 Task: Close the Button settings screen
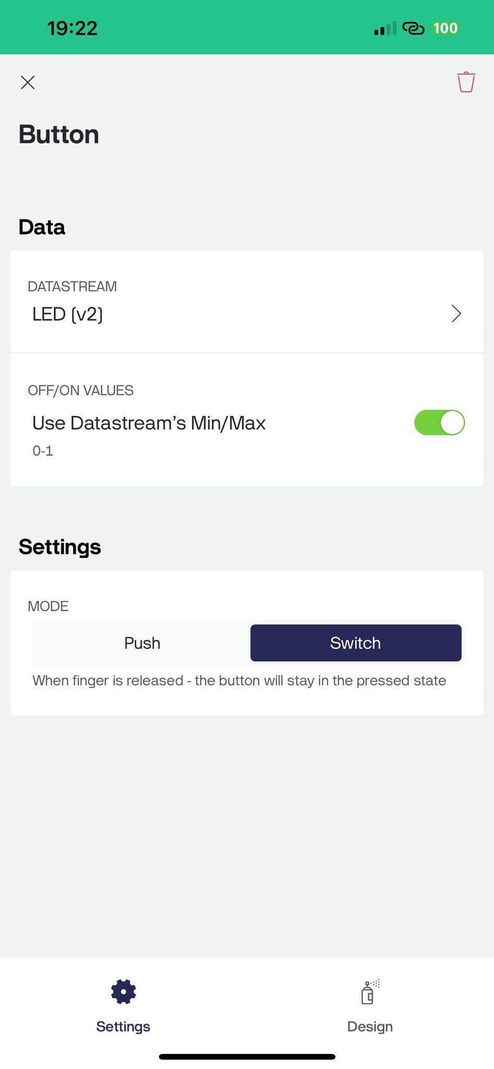point(28,82)
